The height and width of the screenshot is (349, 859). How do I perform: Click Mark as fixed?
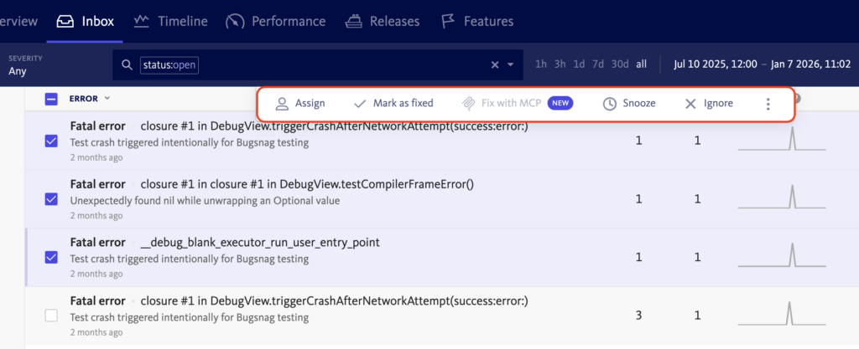click(393, 103)
